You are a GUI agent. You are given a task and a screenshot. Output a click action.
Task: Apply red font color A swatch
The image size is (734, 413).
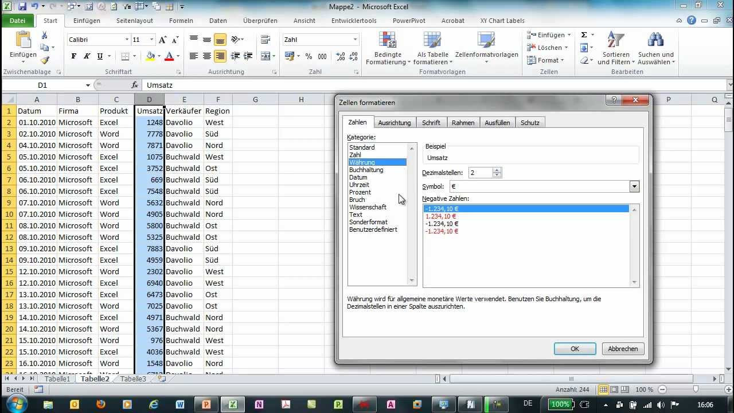point(169,56)
